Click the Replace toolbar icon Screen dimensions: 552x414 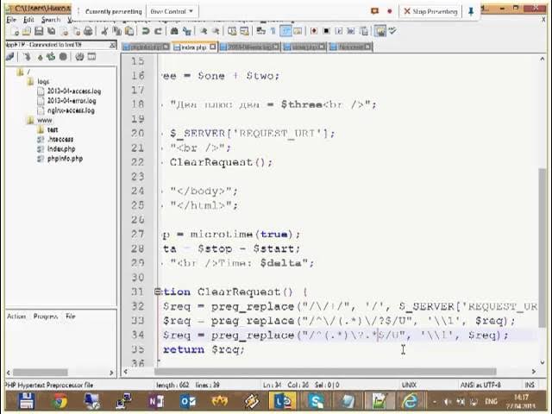point(187,31)
